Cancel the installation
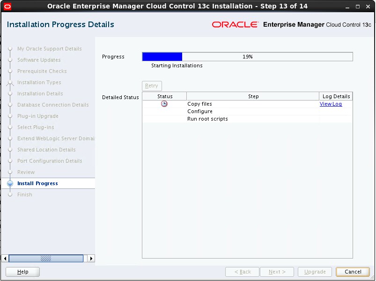 click(x=353, y=272)
